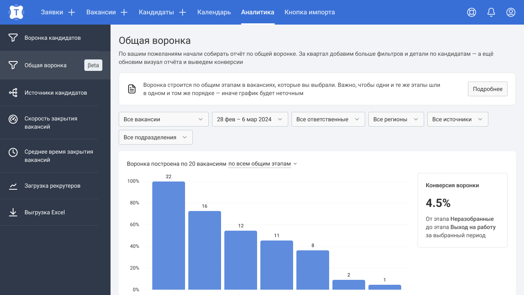Click the chart bar with value 22
524x295 pixels.
point(169,236)
